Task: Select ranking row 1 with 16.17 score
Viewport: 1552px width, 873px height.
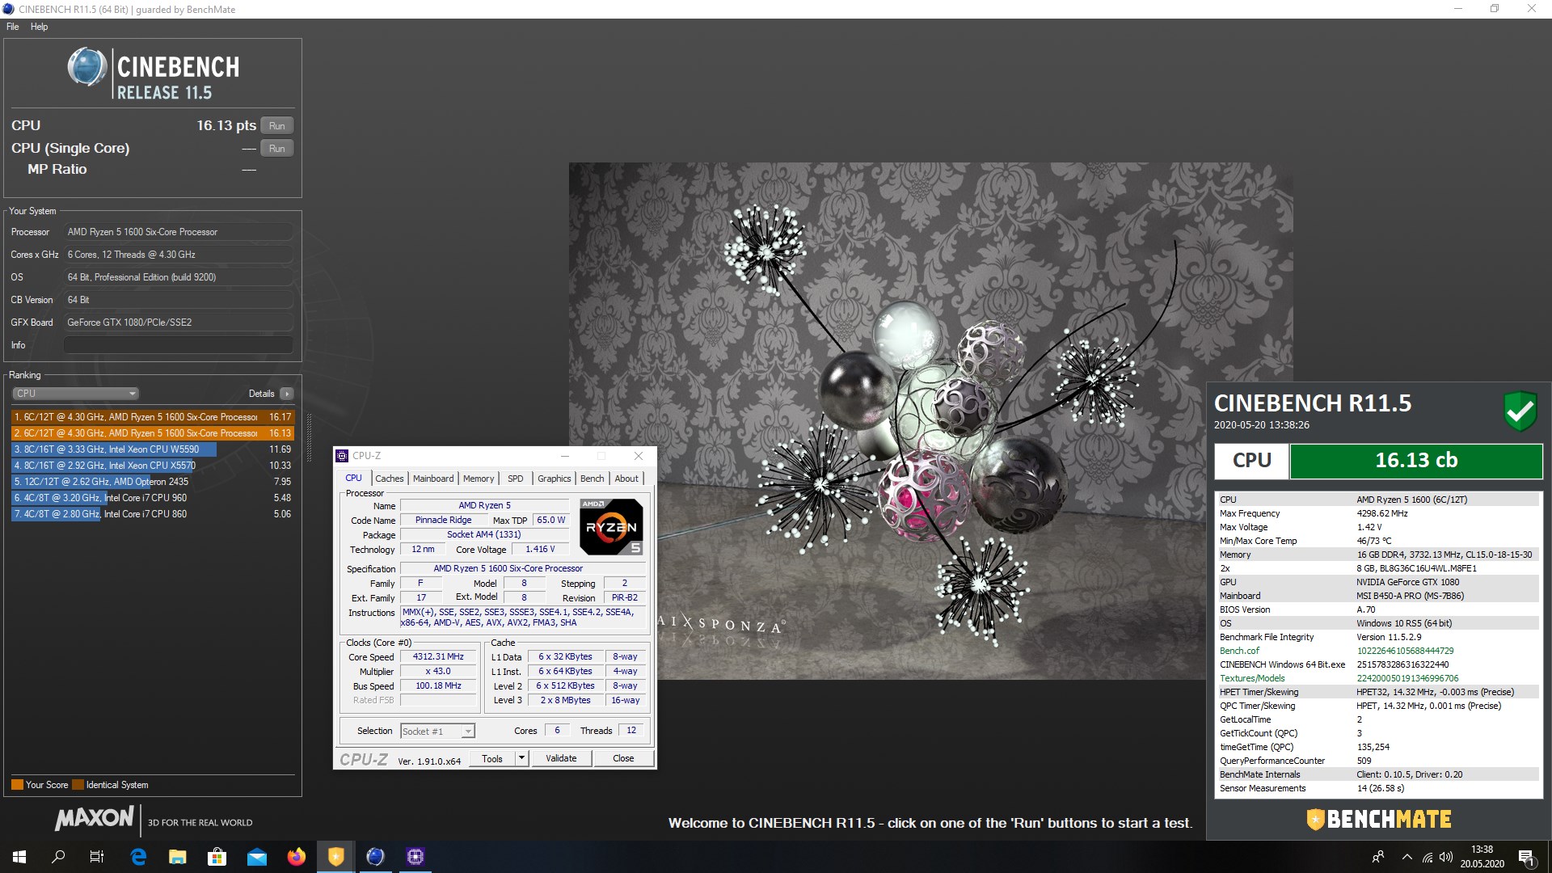Action: 153,417
